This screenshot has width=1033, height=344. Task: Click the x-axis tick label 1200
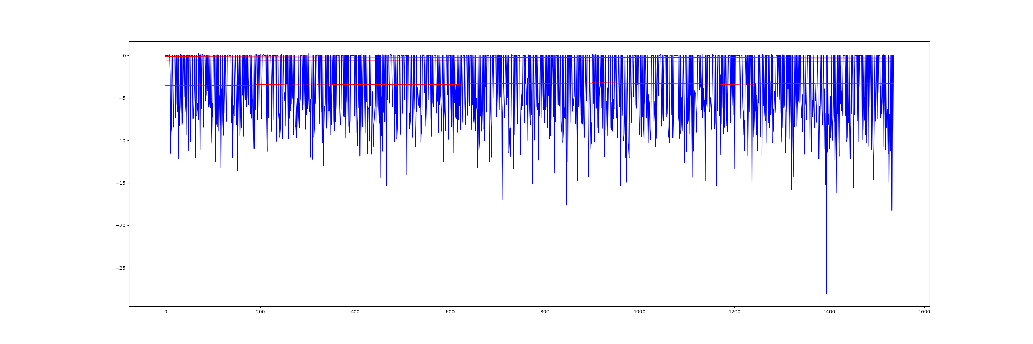pyautogui.click(x=735, y=312)
